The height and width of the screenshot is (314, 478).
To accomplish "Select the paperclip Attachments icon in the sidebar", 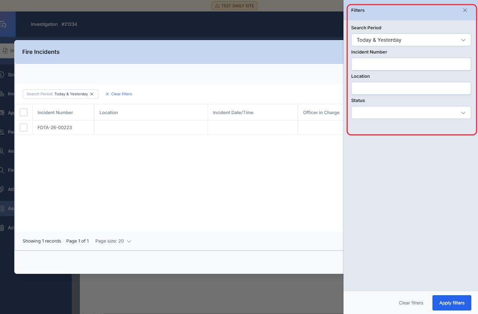I will pos(2,189).
